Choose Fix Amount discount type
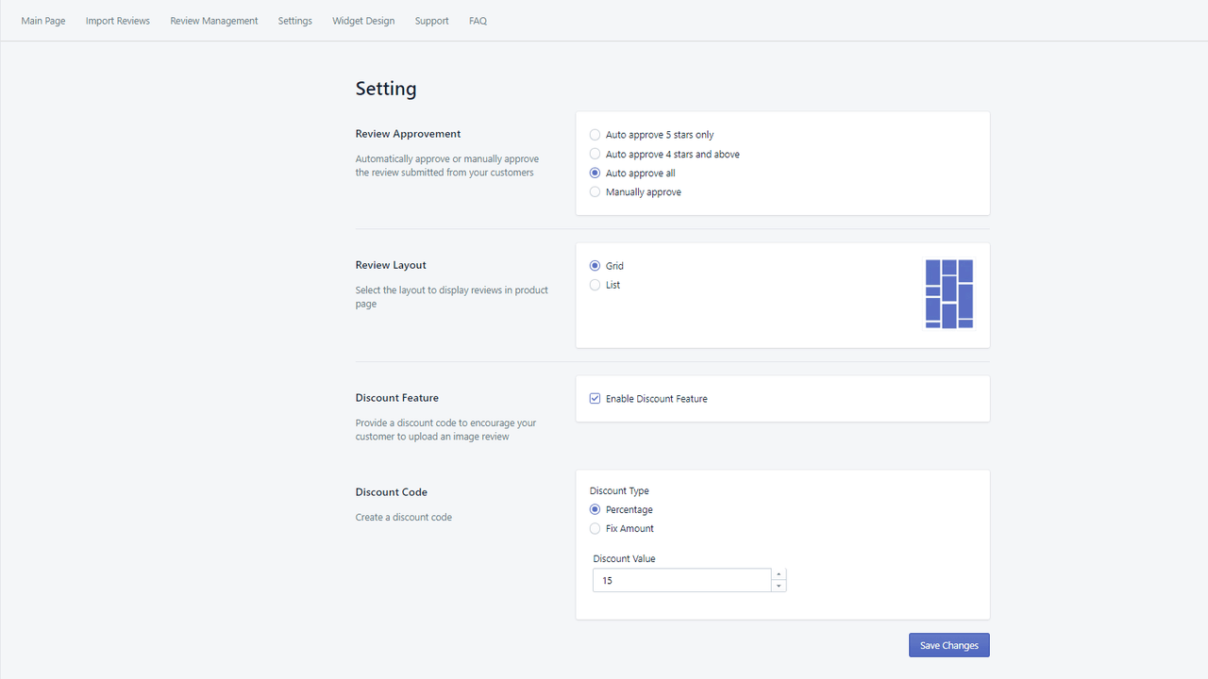 [x=595, y=528]
